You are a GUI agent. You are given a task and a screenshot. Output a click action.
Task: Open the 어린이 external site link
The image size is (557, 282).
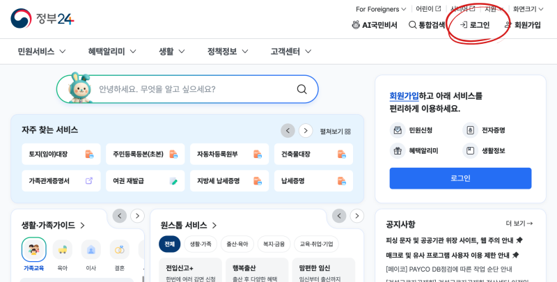[x=428, y=8]
